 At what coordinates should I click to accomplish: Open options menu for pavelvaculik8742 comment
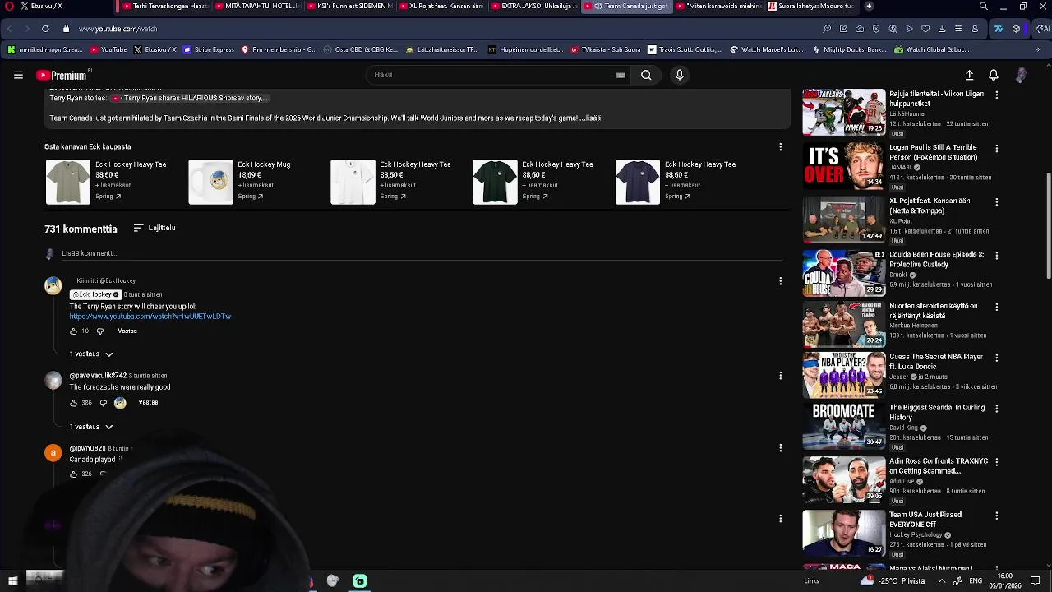780,376
